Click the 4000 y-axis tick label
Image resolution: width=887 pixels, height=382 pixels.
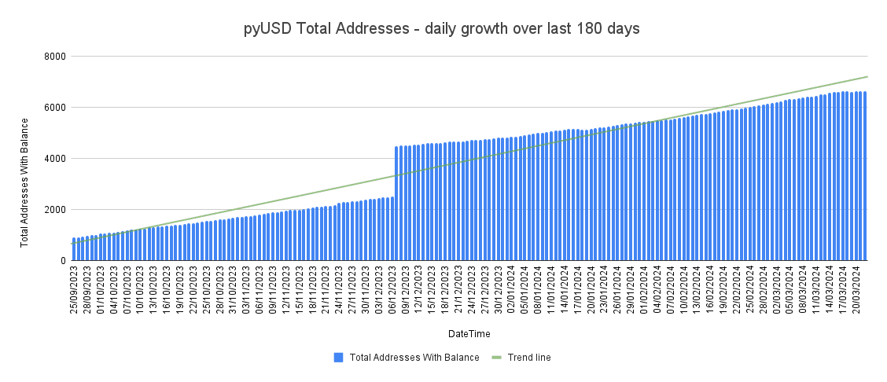[54, 159]
